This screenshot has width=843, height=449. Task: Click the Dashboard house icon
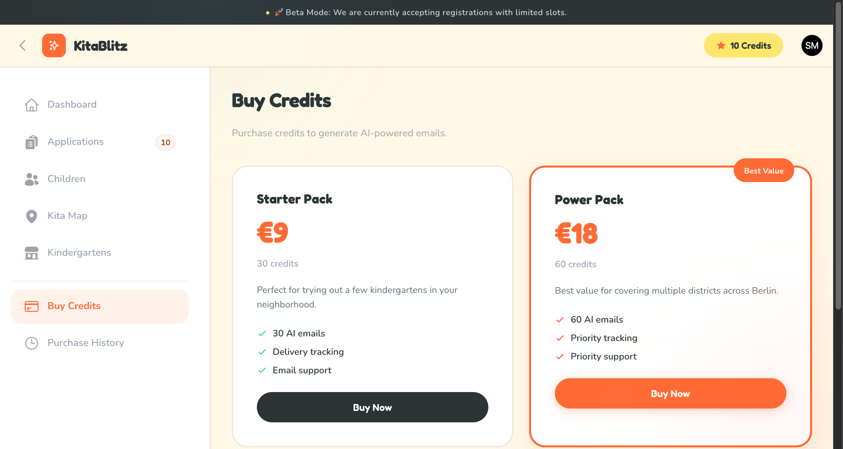point(32,105)
